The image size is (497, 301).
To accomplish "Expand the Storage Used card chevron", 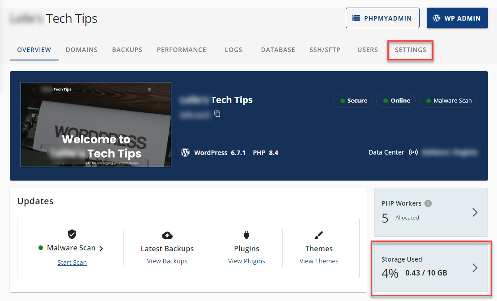I will pyautogui.click(x=475, y=268).
